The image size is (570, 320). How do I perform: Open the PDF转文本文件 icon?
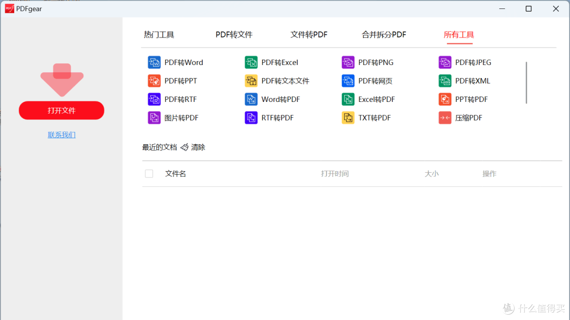click(251, 81)
